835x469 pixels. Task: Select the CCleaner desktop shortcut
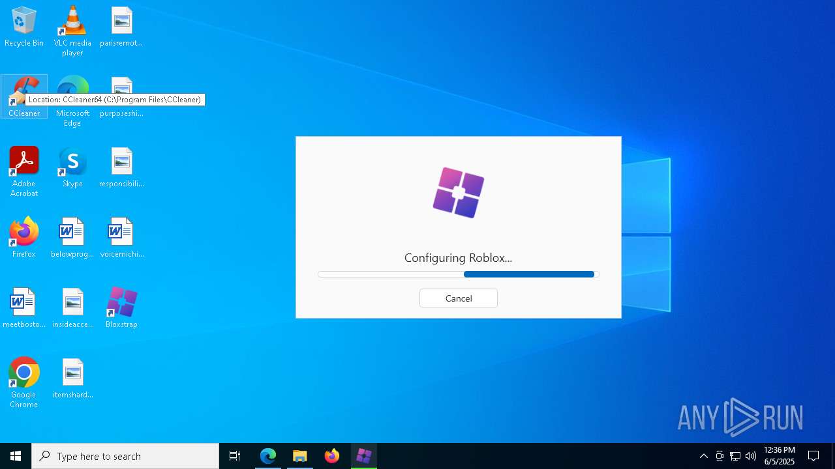click(x=24, y=96)
